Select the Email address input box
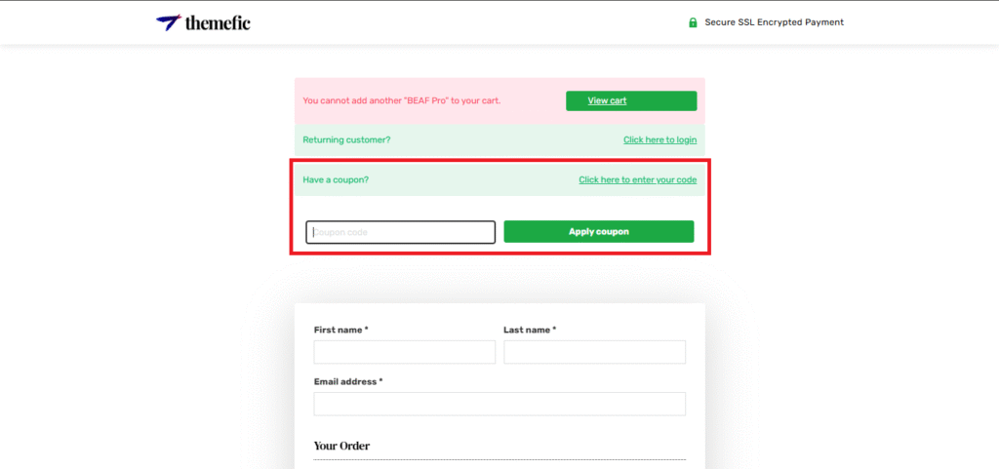The height and width of the screenshot is (469, 999). [499, 404]
